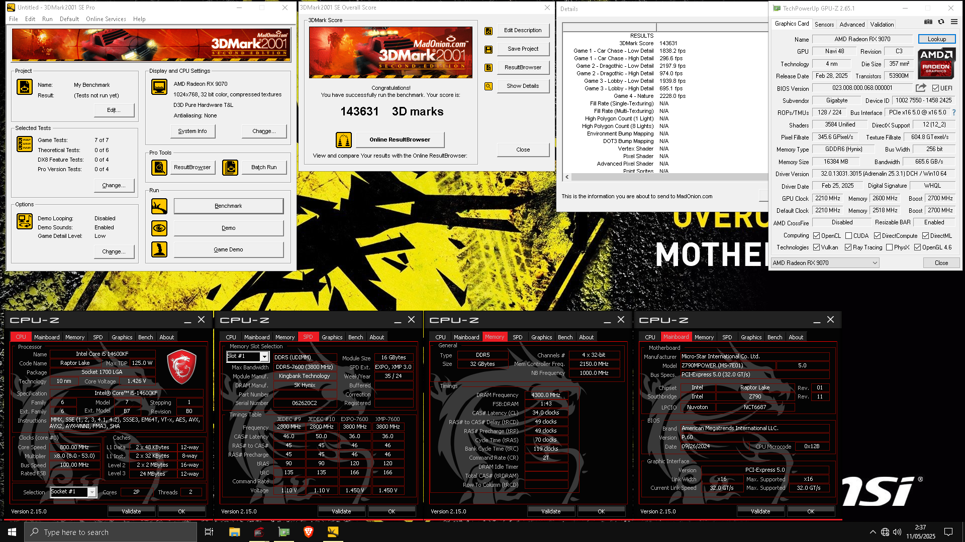This screenshot has height=542, width=965.
Task: Click the taskbar search box
Action: pyautogui.click(x=111, y=532)
